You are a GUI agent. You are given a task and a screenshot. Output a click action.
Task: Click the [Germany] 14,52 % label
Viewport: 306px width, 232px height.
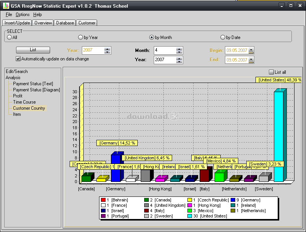click(x=117, y=143)
